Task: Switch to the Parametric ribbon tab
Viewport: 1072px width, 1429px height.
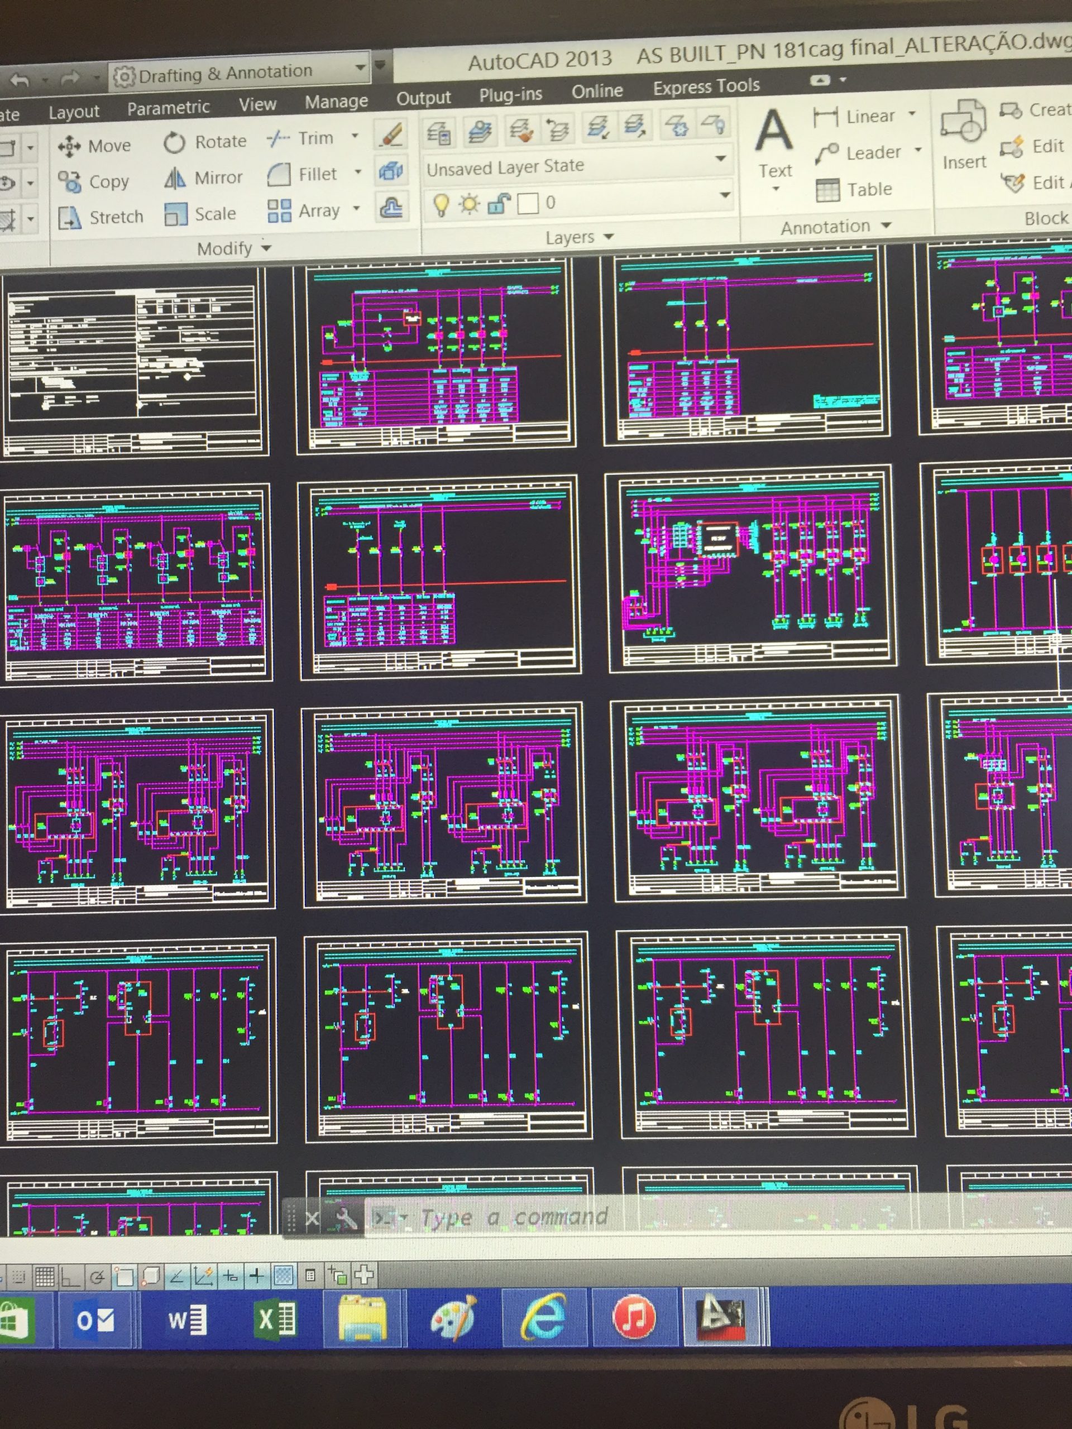Action: (168, 107)
